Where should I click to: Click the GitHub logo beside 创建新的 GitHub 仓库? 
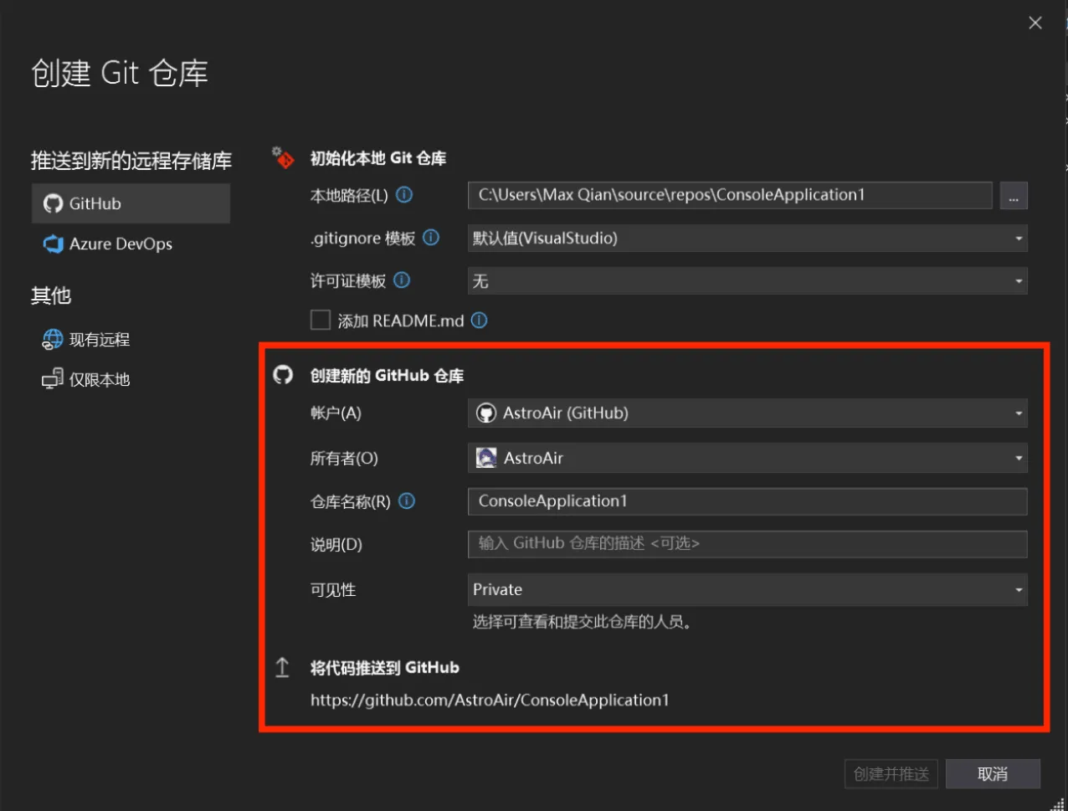point(284,375)
